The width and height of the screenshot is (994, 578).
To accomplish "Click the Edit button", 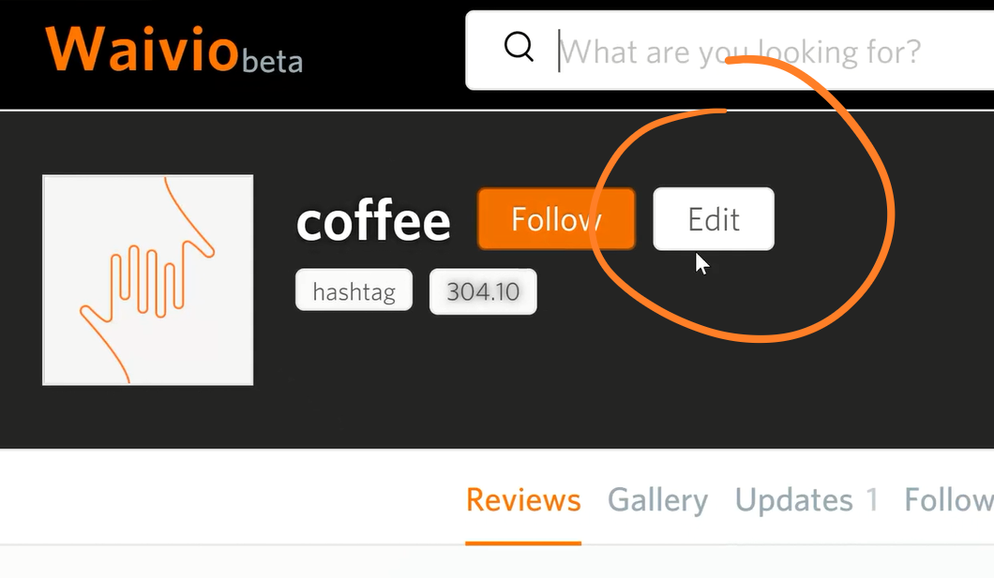I will click(714, 219).
